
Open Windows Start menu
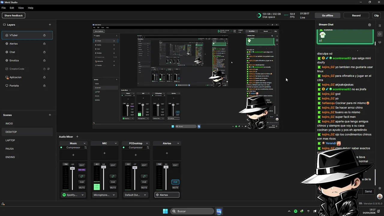(x=165, y=211)
